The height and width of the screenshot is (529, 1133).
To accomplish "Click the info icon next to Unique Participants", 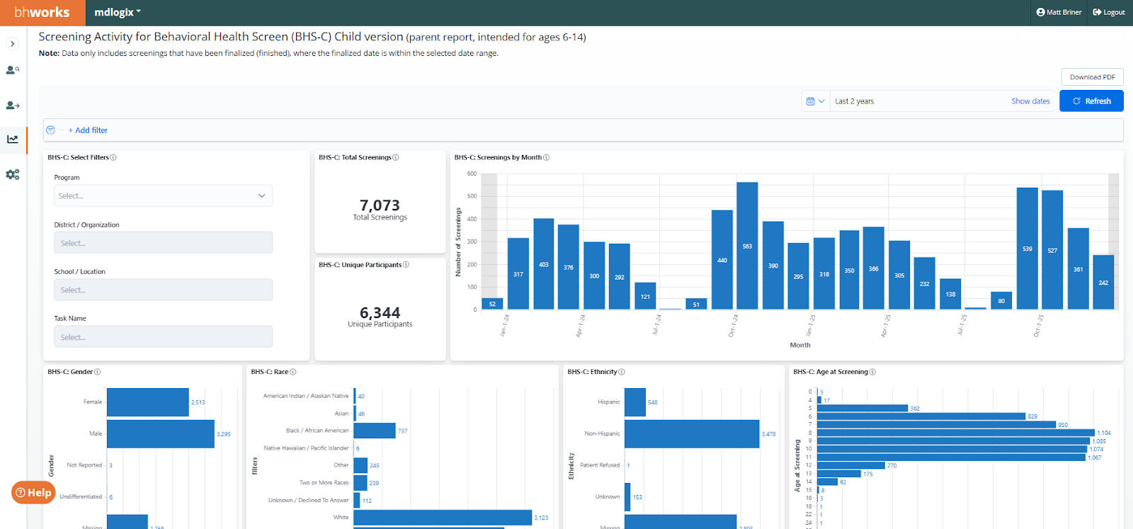I will pyautogui.click(x=406, y=265).
